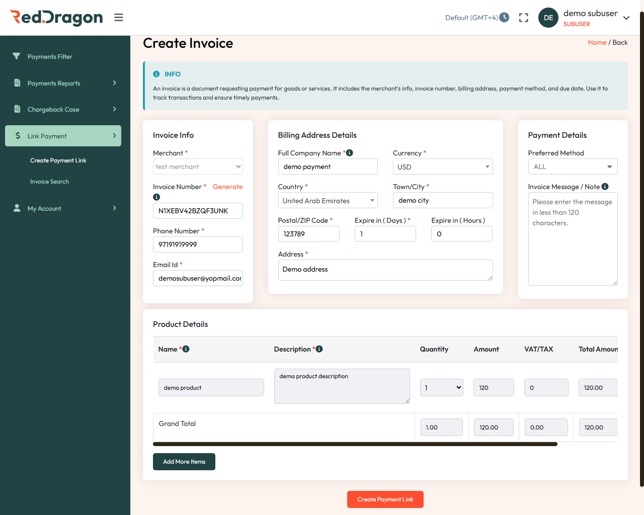Click inside the Phone Number field
This screenshot has width=644, height=515.
(198, 244)
